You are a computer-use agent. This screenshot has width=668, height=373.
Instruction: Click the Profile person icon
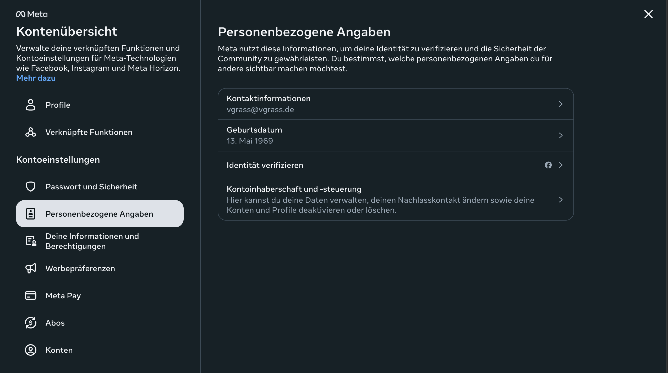(31, 105)
